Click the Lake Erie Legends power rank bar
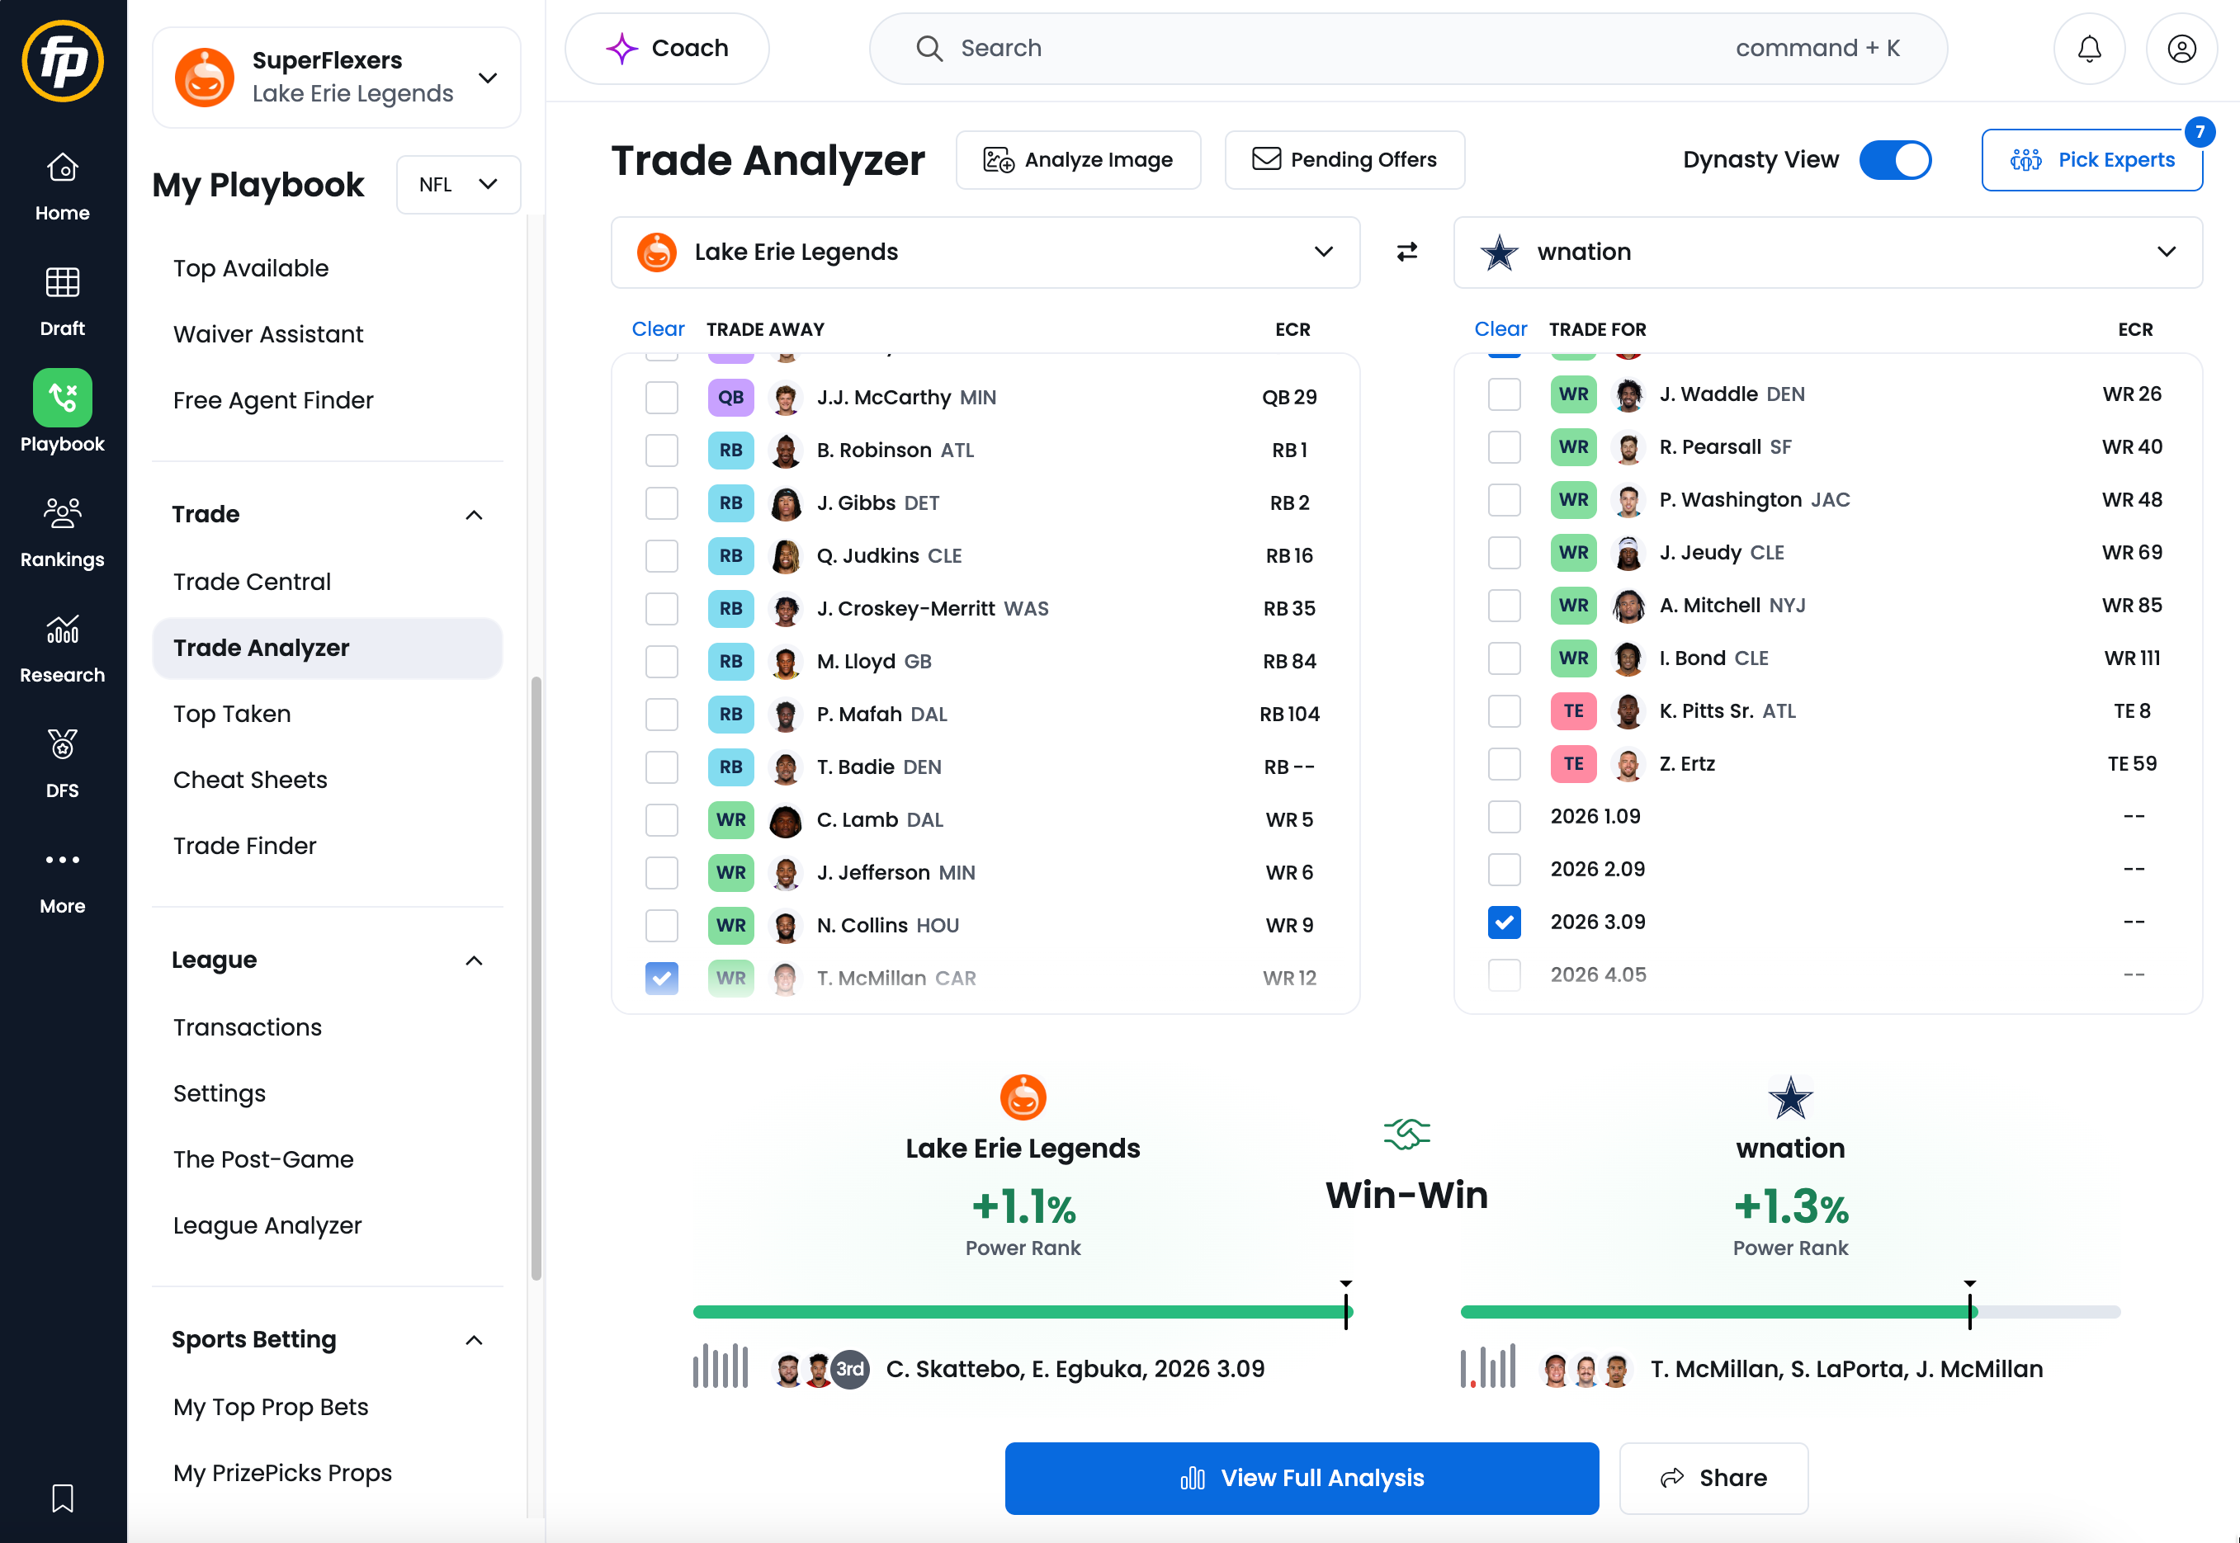The image size is (2240, 1543). click(1022, 1312)
